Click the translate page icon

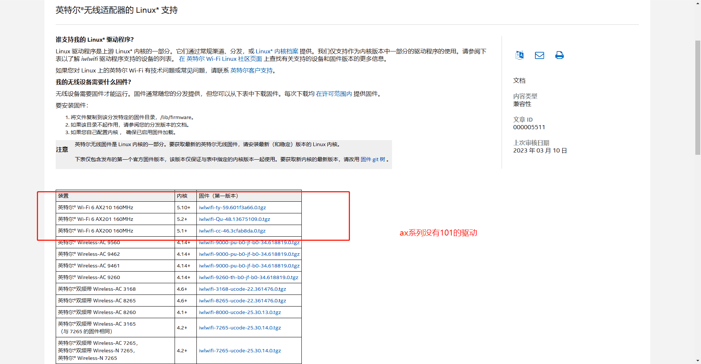520,55
